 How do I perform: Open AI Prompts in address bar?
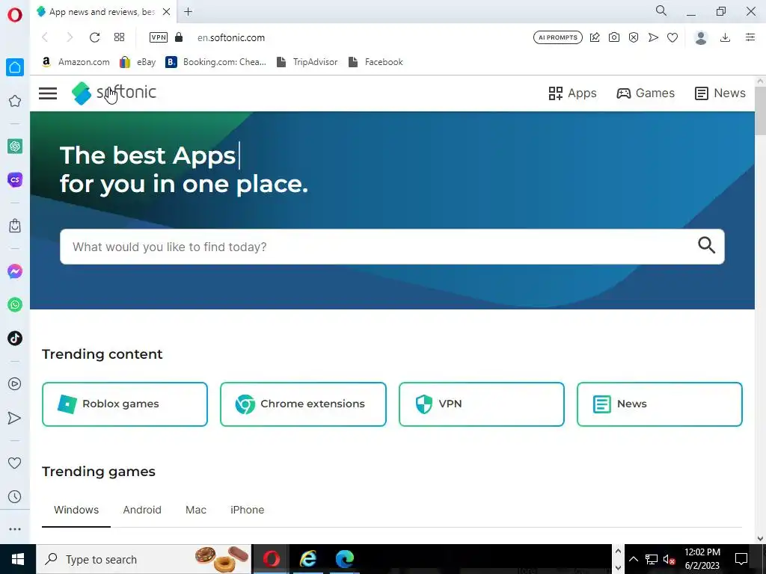click(558, 37)
